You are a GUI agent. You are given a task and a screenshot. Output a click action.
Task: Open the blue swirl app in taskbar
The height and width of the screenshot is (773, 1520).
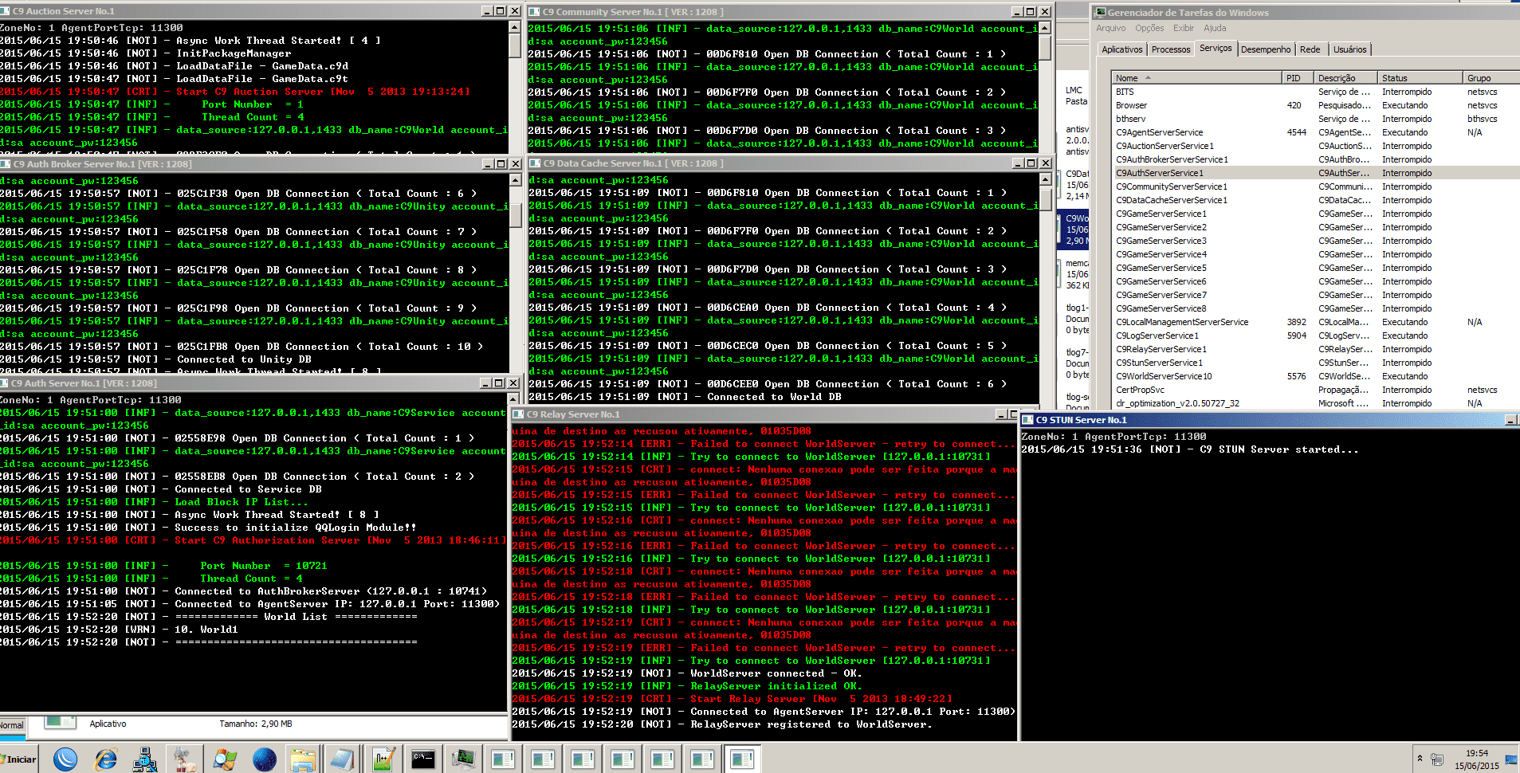pos(65,759)
